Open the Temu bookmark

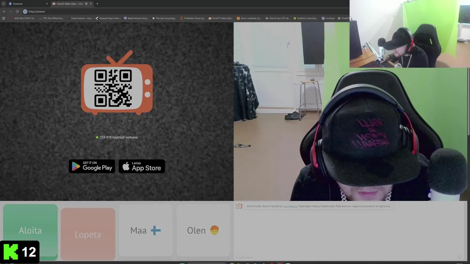249,18
